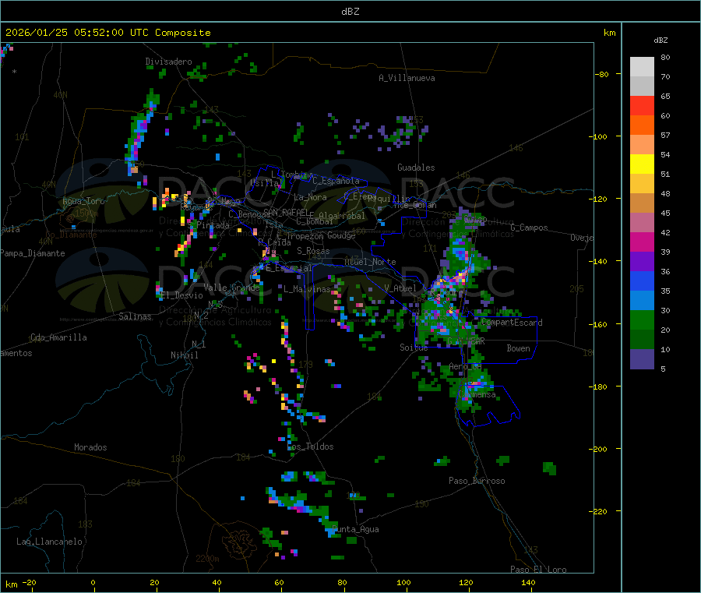Image resolution: width=701 pixels, height=593 pixels.
Task: Select the dark blue legend swatch above 35
Action: (x=642, y=281)
